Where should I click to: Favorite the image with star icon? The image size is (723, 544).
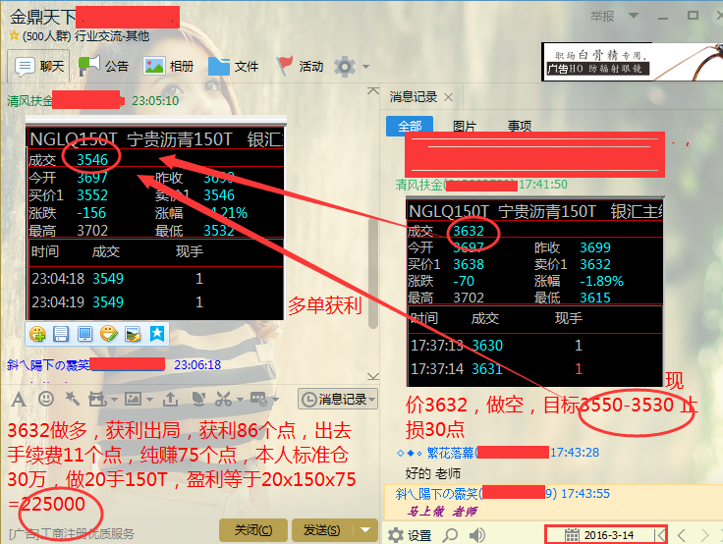pos(157,334)
